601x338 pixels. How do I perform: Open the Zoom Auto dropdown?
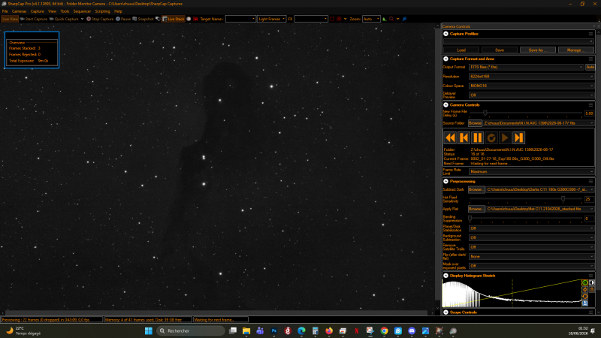pos(371,19)
